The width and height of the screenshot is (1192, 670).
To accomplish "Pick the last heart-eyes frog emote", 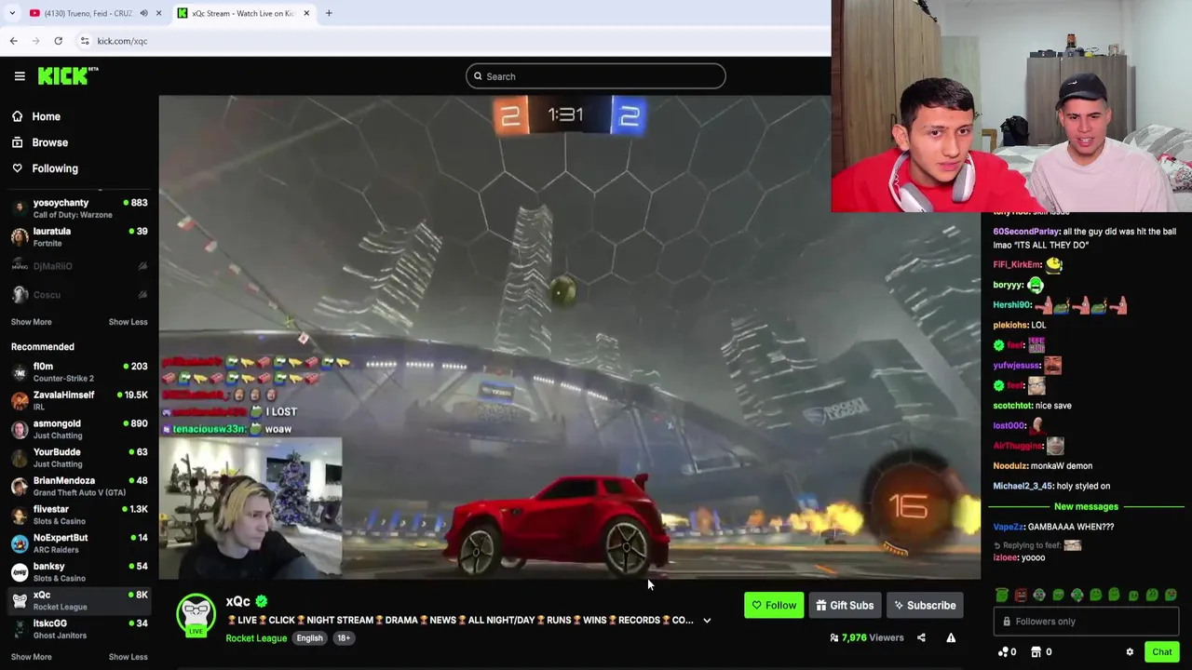I will coord(1171,595).
